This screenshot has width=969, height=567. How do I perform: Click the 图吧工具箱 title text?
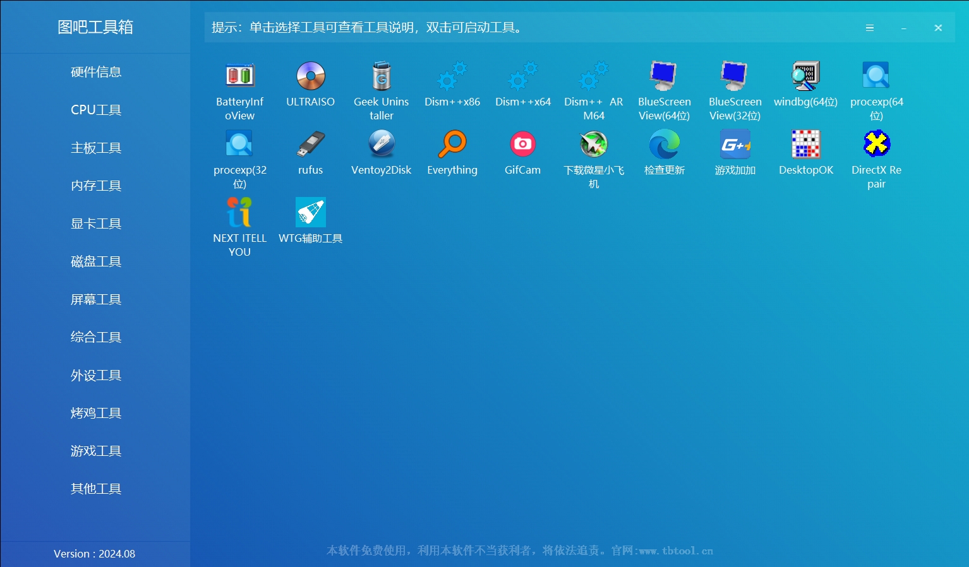(95, 27)
